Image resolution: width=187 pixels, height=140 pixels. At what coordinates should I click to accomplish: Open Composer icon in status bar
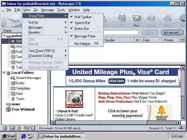(x=27, y=128)
